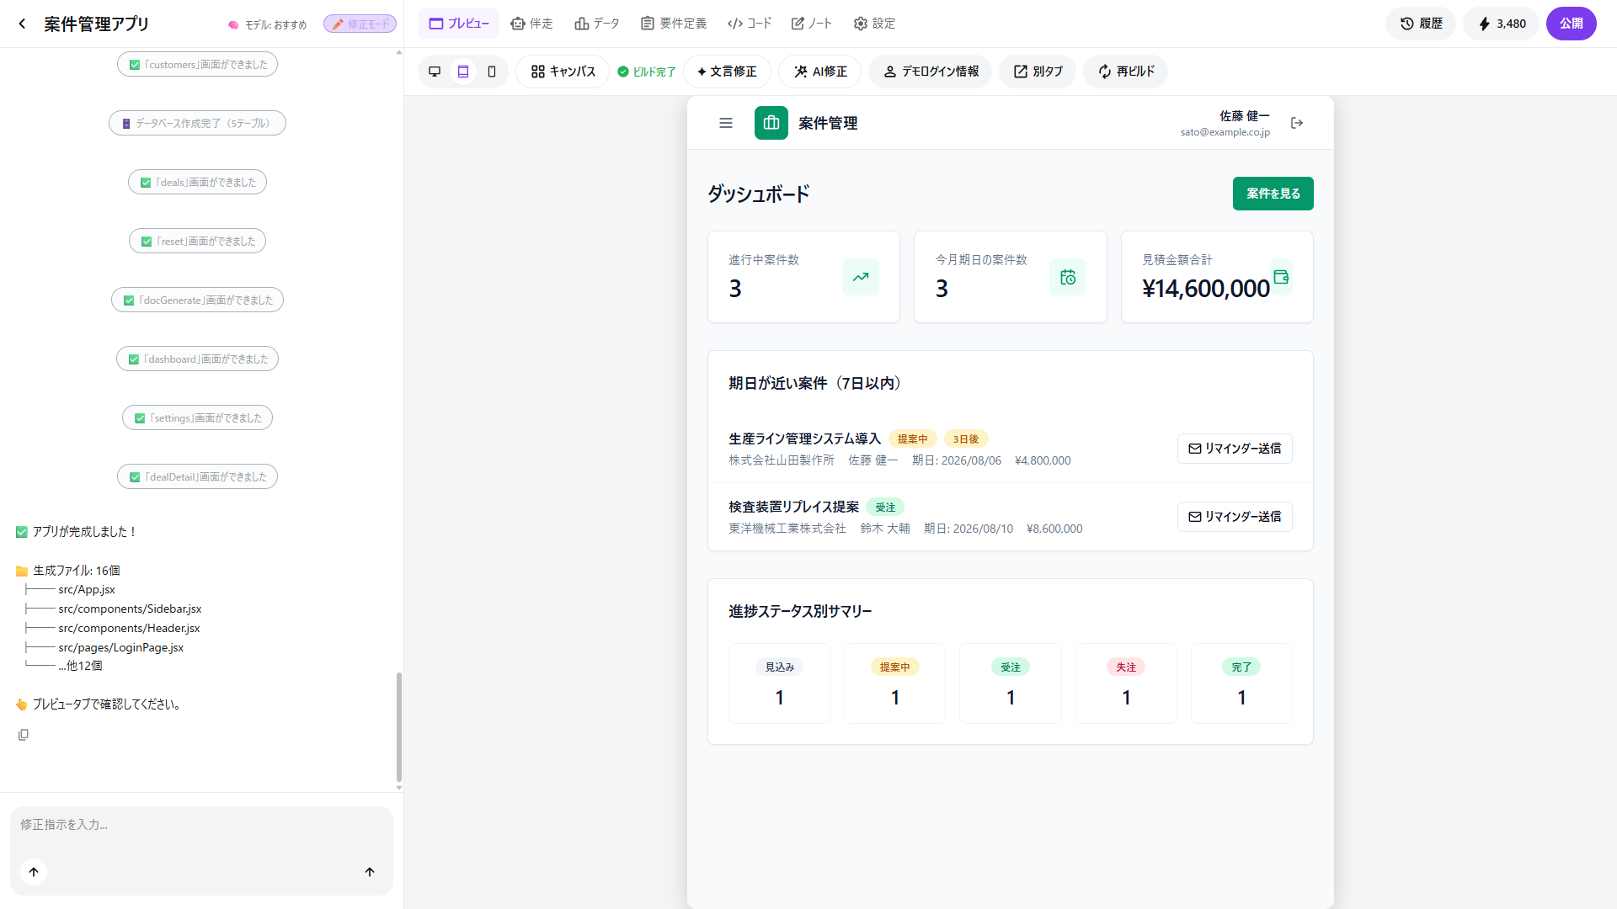Click the calendar icon in 今月期日の案件数 card

tap(1068, 277)
